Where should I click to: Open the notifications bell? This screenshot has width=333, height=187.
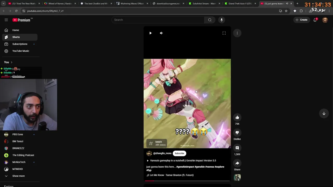pyautogui.click(x=315, y=20)
